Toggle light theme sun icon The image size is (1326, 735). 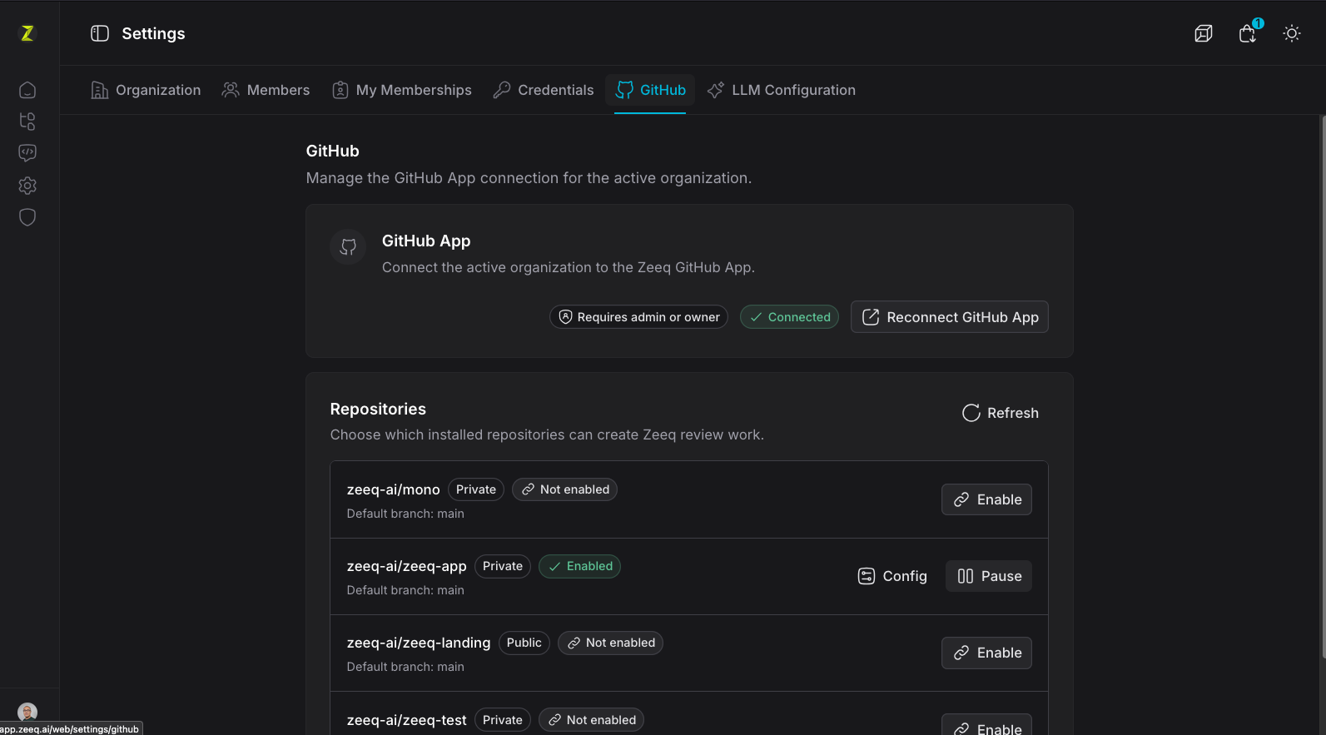point(1292,33)
